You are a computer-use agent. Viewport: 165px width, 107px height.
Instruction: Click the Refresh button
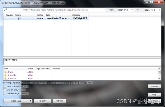59,101
